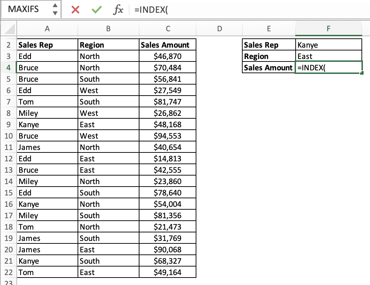
Task: Open the Insert Function fx dialog
Action: click(118, 10)
